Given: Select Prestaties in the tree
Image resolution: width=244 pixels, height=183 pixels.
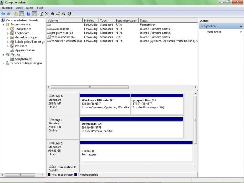Looking at the screenshot, I should point(21,46).
